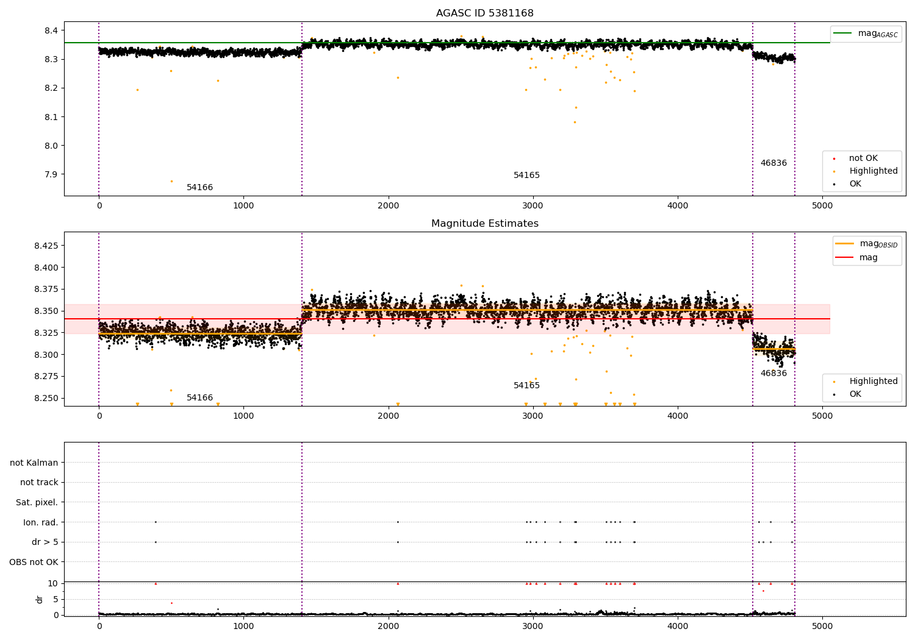Click the 8.250 y-axis tick label
Image resolution: width=915 pixels, height=640 pixels.
coord(46,398)
